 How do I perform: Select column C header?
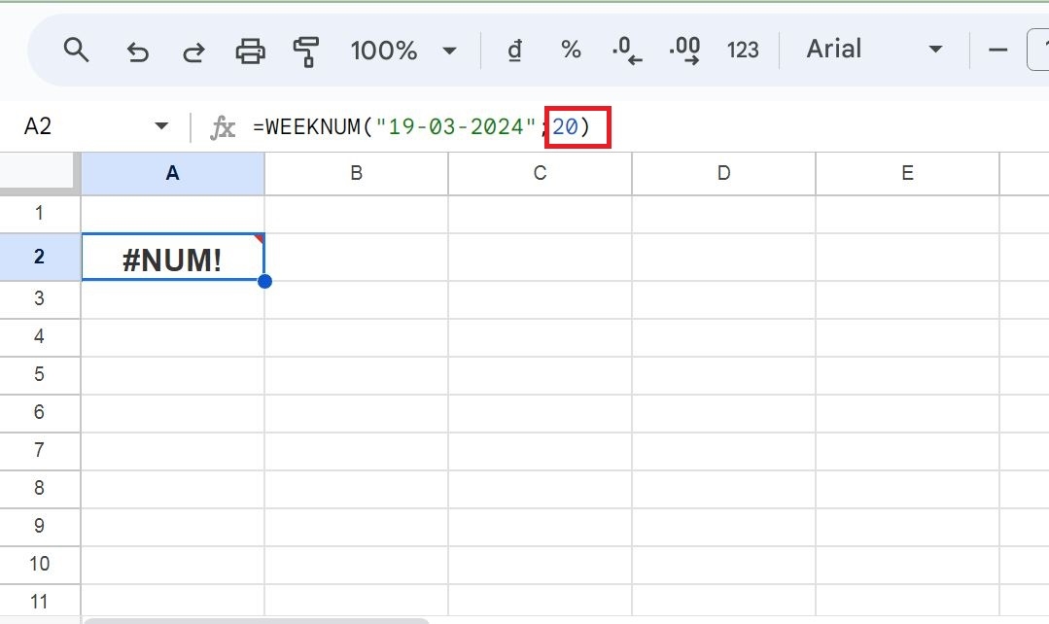540,173
